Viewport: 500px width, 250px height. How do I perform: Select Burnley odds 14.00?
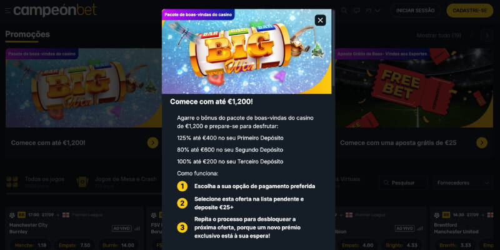[119, 245]
